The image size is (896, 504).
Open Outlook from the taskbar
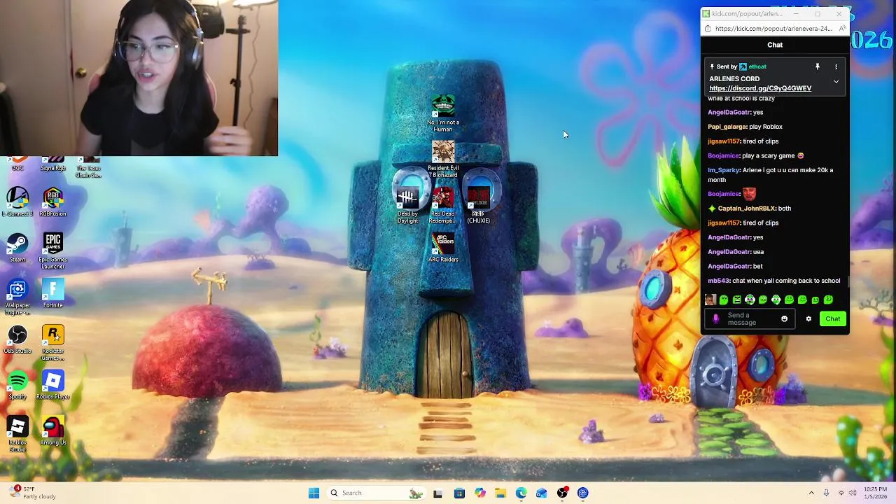click(x=541, y=493)
